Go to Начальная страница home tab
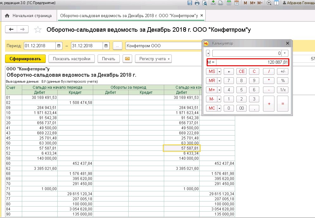Screen dimensions: 315x218 [28, 16]
